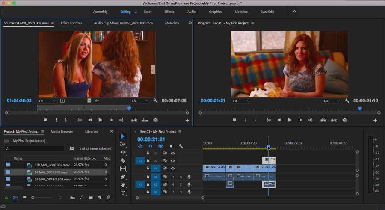This screenshot has height=210, width=385.
Task: Toggle Snap magnet in timeline
Action: [x=150, y=146]
